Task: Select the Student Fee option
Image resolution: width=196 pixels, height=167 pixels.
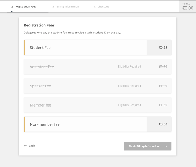Action: point(98,48)
